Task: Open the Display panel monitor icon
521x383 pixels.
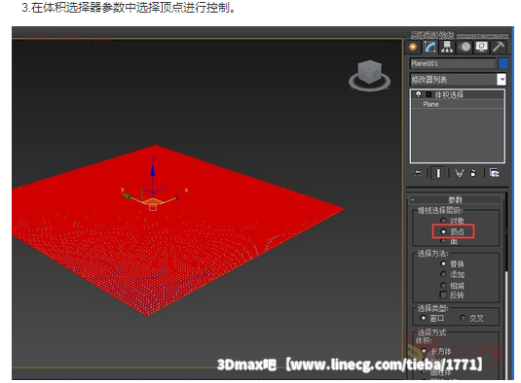Action: pyautogui.click(x=481, y=47)
